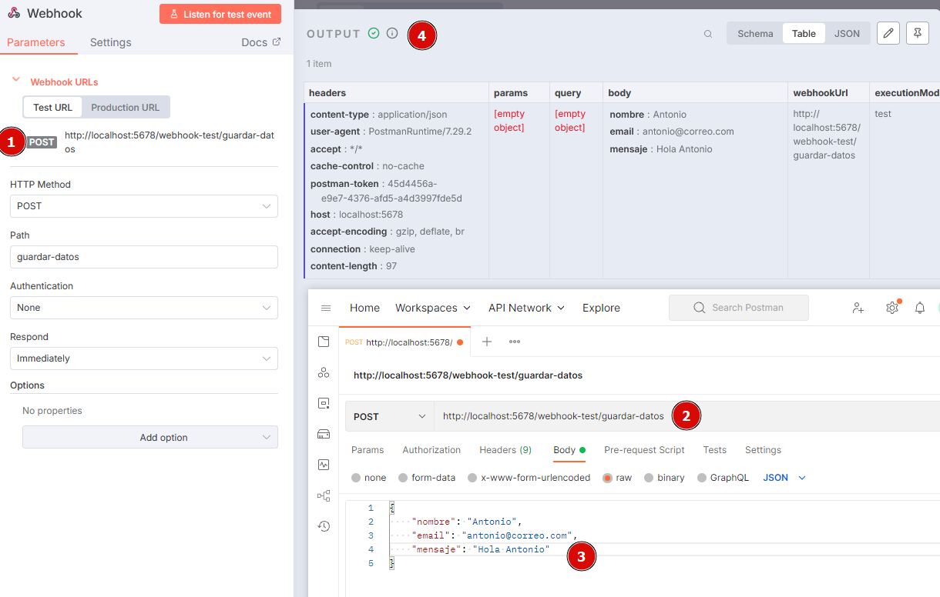Viewport: 940px width, 597px height.
Task: Open the JSON body format dropdown
Action: (784, 478)
